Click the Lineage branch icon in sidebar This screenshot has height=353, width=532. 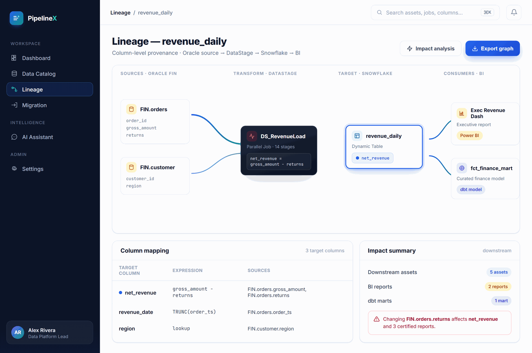(x=14, y=89)
